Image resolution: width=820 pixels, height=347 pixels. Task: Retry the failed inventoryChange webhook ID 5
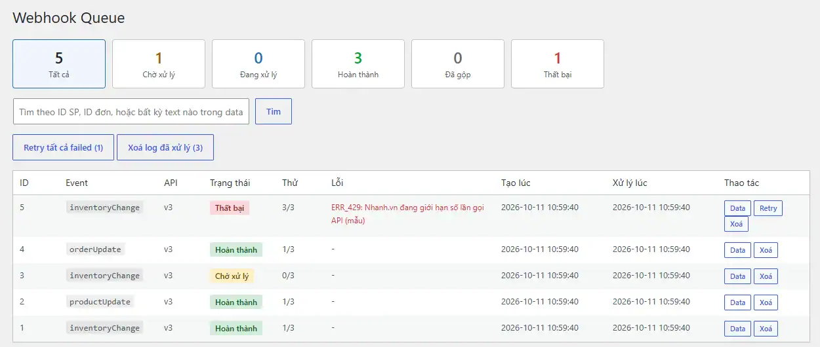[768, 208]
